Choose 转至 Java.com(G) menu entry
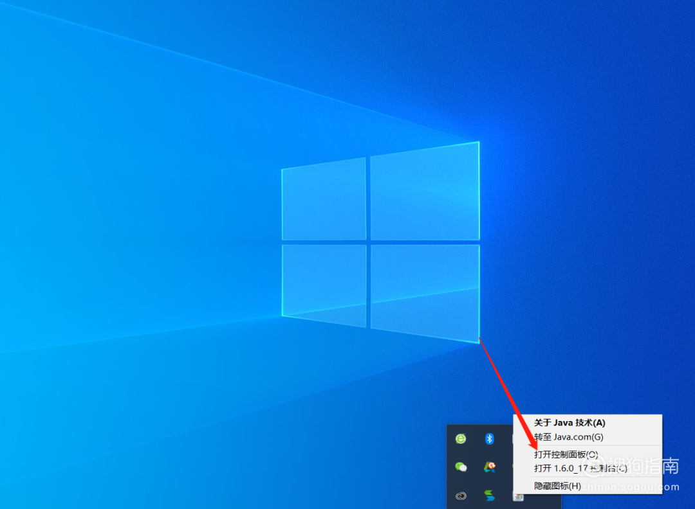695x509 pixels. (x=588, y=437)
